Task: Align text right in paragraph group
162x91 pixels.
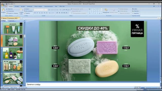Action: tap(62, 13)
